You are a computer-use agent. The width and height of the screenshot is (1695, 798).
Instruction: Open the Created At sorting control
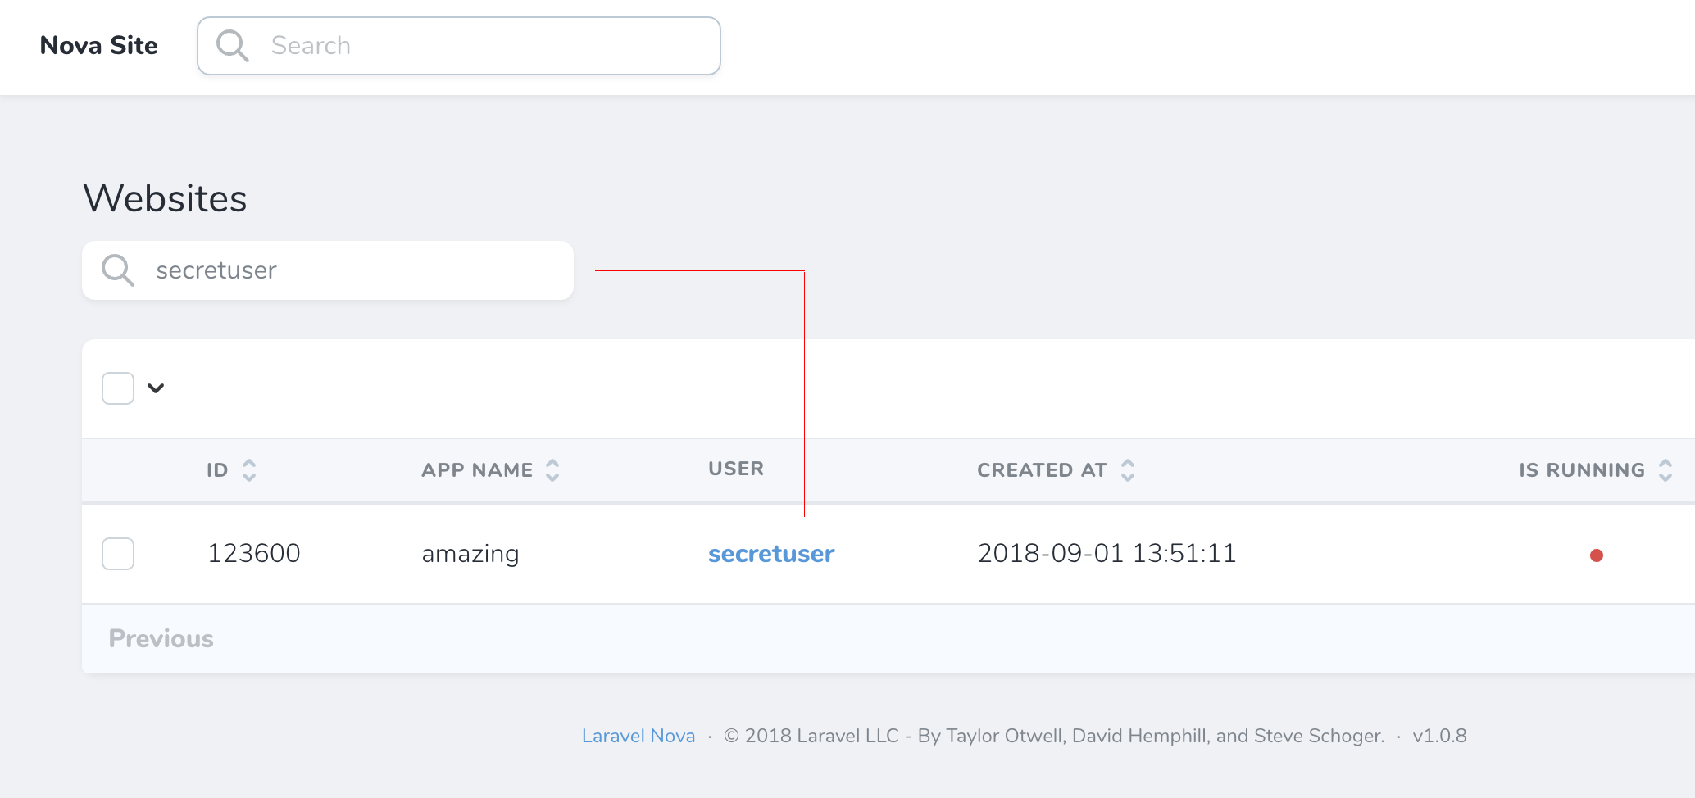click(1129, 469)
